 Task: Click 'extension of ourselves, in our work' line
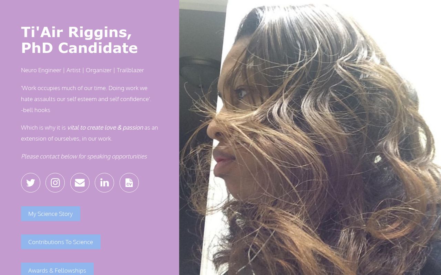coord(66,139)
